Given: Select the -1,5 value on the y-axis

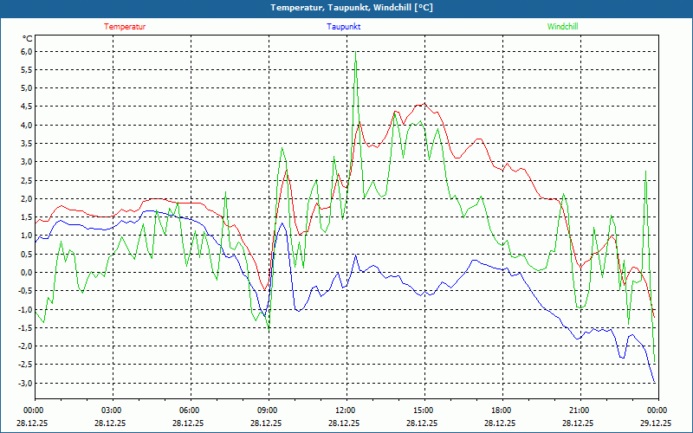Looking at the screenshot, I should pyautogui.click(x=25, y=328).
